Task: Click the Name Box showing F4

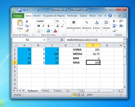Action: 27,40
